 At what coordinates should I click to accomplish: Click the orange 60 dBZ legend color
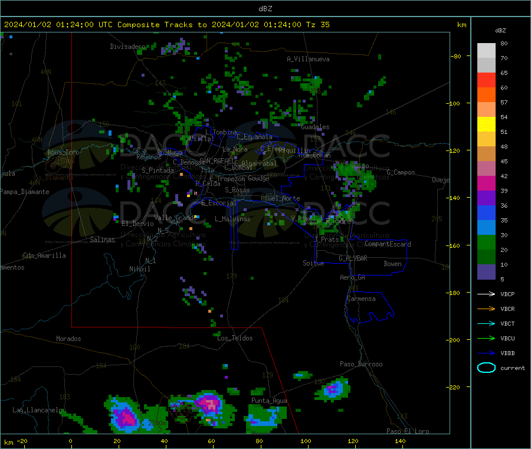486,95
